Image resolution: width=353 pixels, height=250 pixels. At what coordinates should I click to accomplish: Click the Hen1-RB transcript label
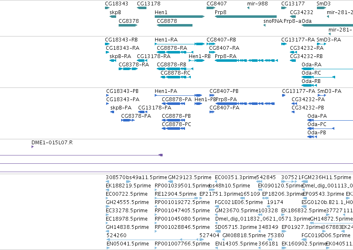(x=200, y=56)
